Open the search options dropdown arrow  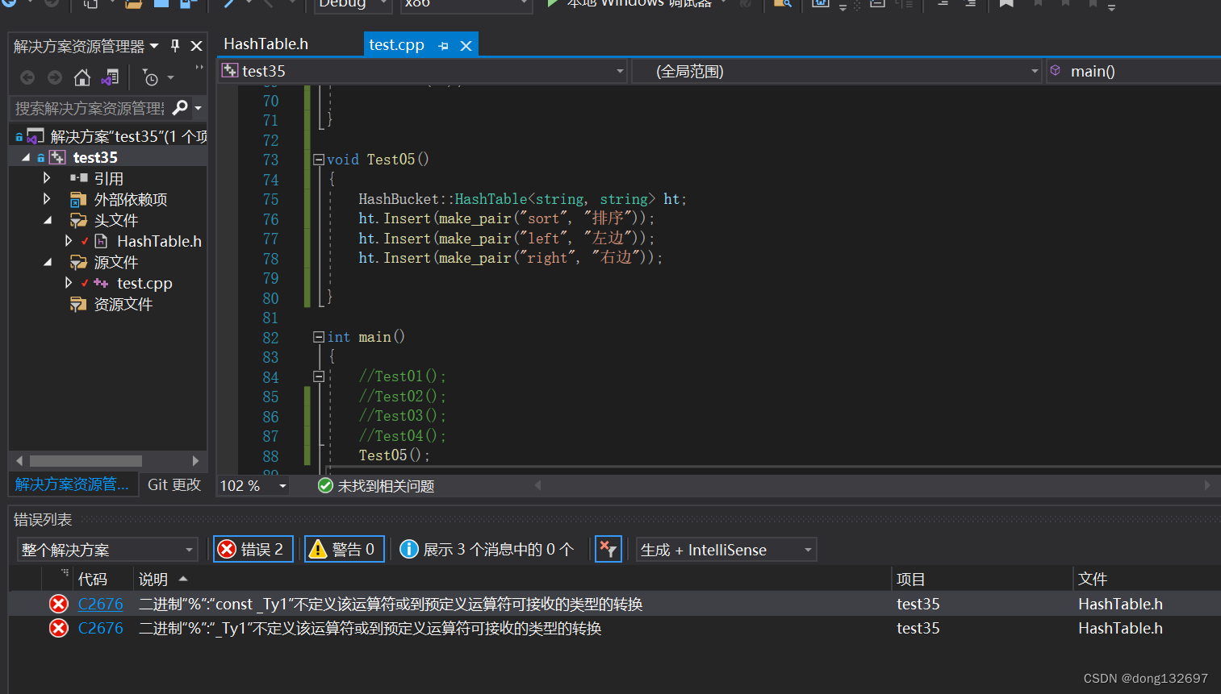tap(198, 108)
